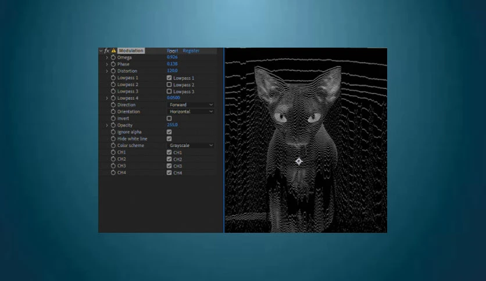Click the Lowpass 2 stopwatch icon

point(113,85)
